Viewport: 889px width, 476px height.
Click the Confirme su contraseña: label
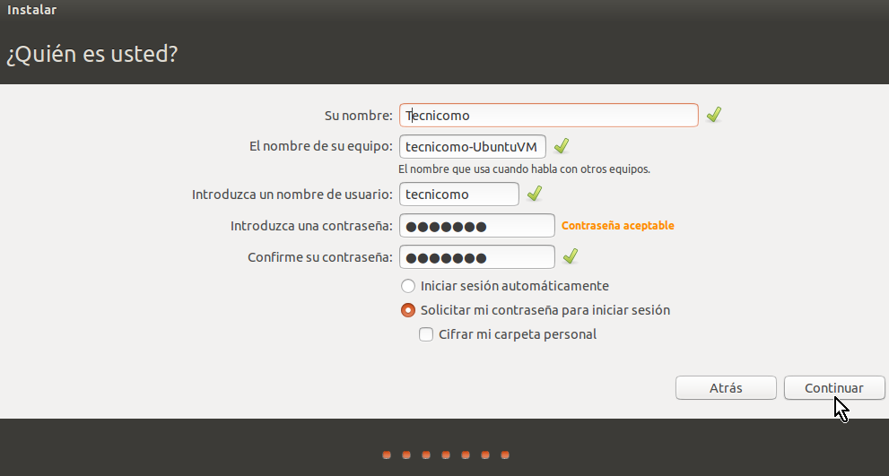319,257
